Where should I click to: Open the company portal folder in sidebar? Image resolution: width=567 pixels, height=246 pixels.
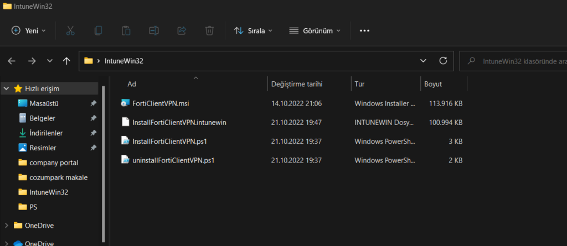click(54, 163)
